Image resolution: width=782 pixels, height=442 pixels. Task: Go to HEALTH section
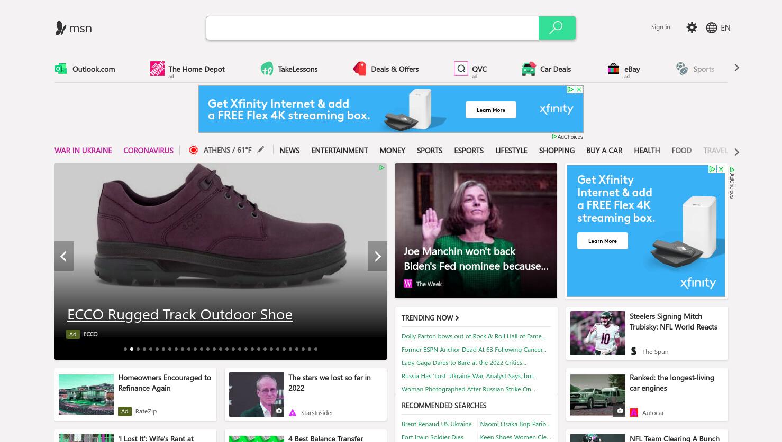647,151
